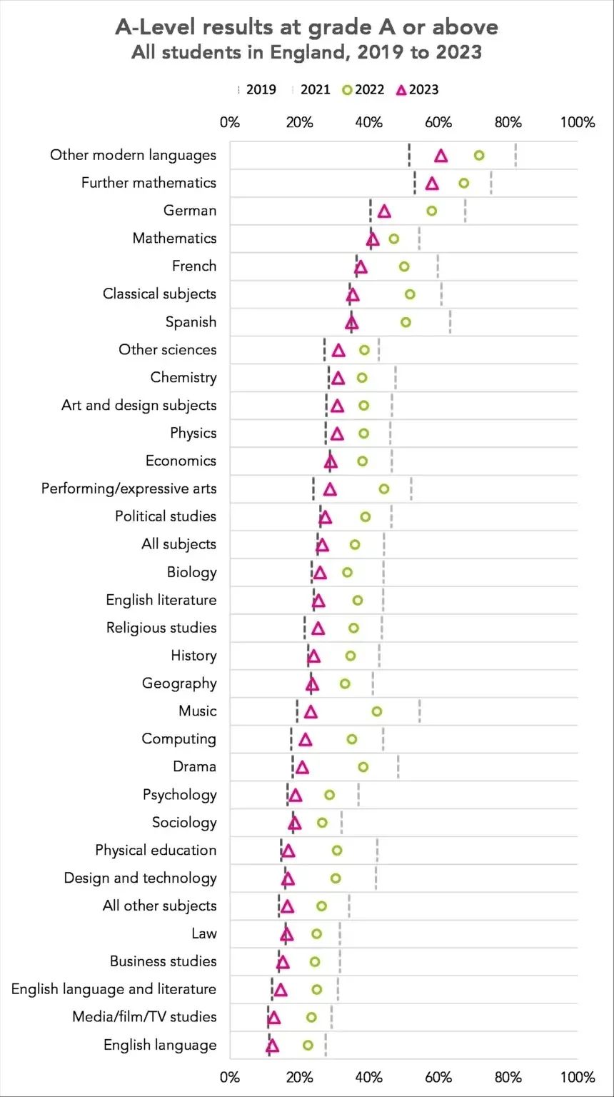Select the 2023 triangle marker for German
Viewport: 614px width, 1097px height.
[384, 211]
